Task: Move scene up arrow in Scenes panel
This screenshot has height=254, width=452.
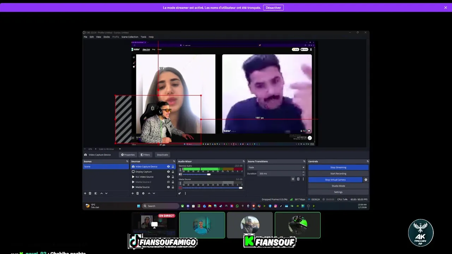Action: click(101, 193)
